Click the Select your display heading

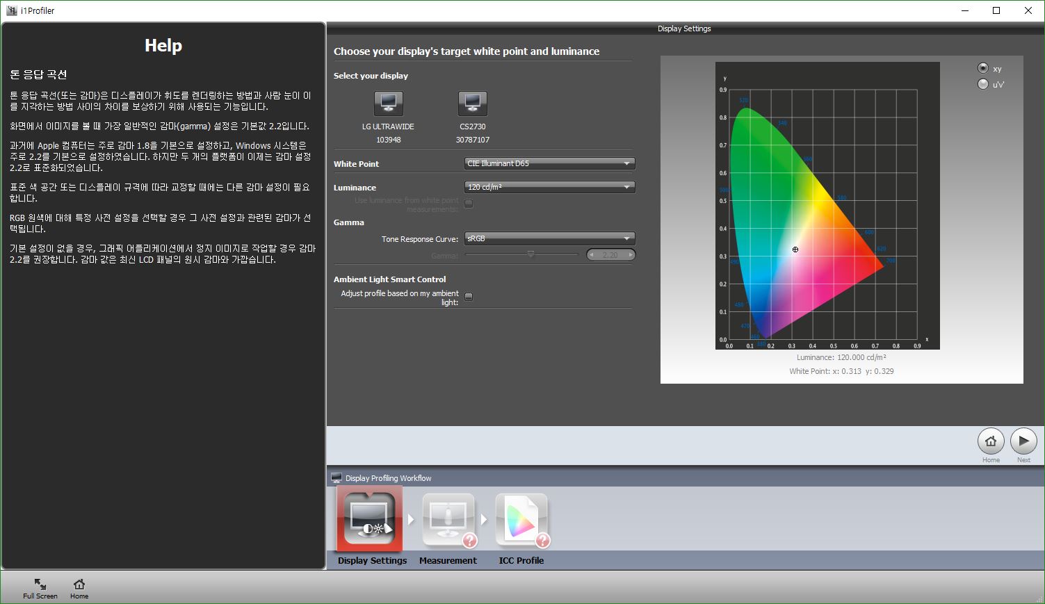pyautogui.click(x=371, y=76)
